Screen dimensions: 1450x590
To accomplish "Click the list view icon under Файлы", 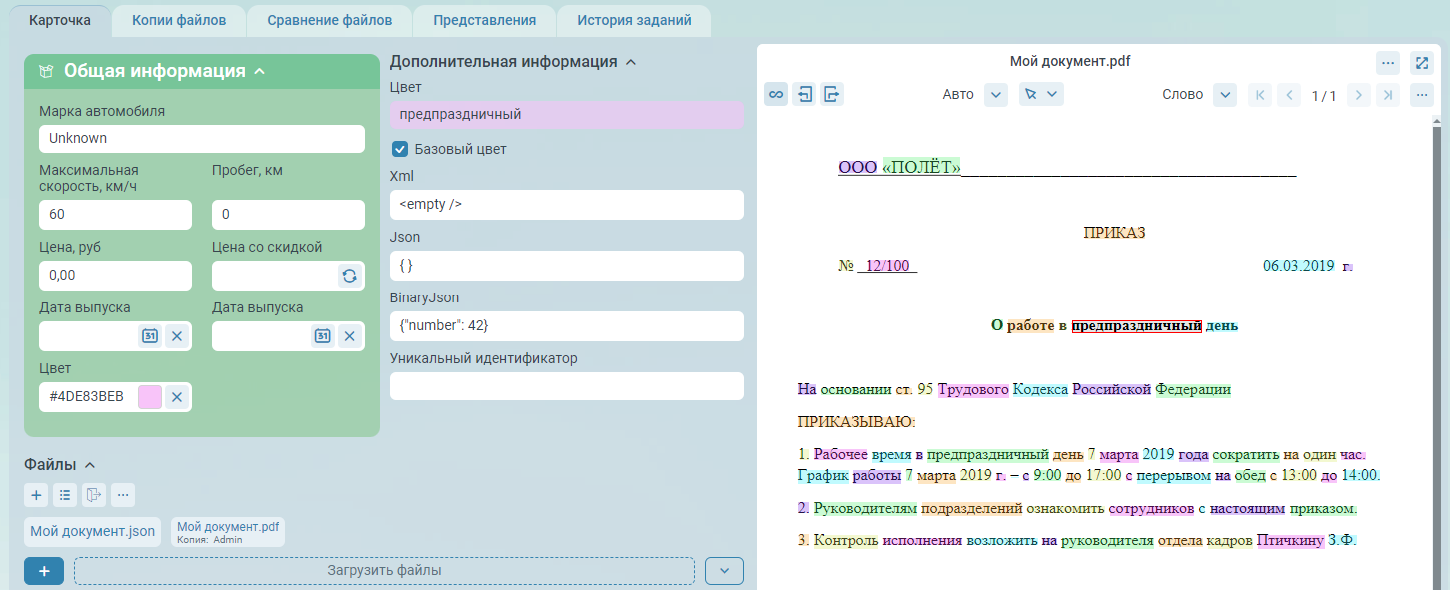I will 65,495.
